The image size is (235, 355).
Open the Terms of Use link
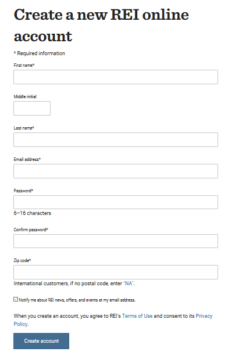(137, 316)
